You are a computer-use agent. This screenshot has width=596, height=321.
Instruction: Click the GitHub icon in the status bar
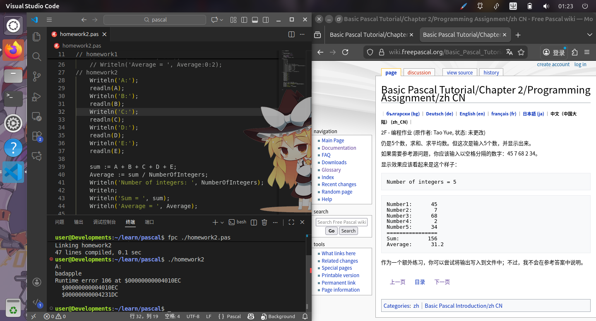tap(251, 316)
